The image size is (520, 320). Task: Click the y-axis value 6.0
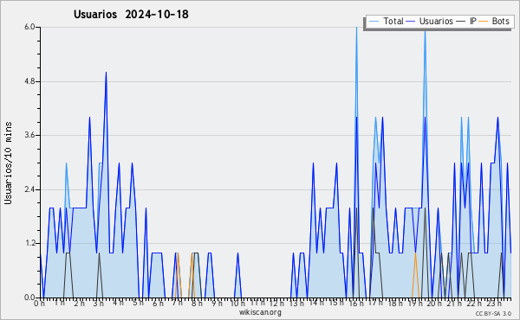(x=29, y=27)
